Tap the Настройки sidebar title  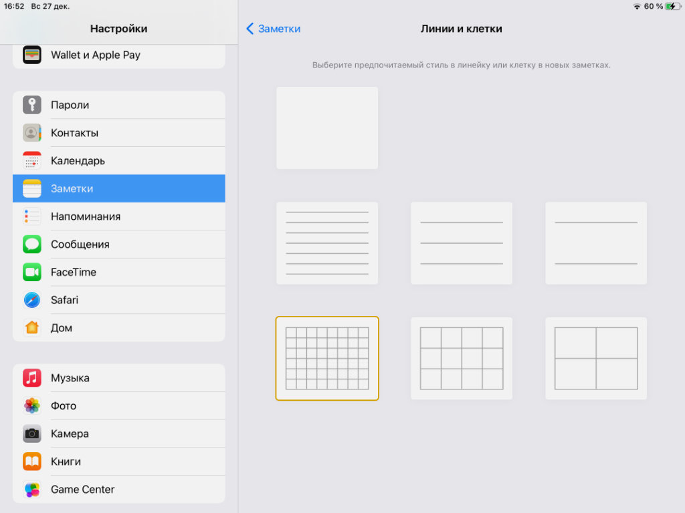click(x=119, y=29)
